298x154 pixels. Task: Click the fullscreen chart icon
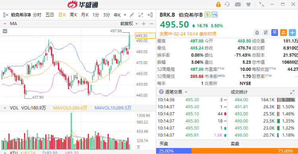pyautogui.click(x=141, y=15)
